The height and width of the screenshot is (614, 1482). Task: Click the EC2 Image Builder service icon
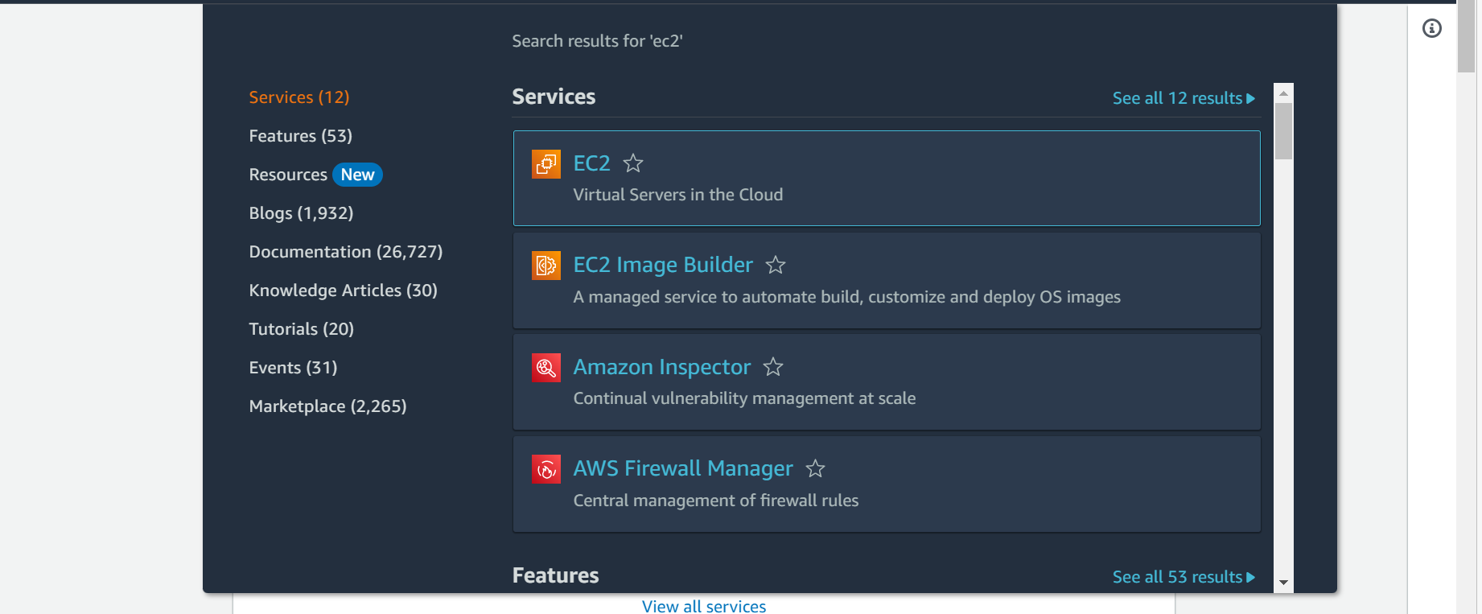coord(546,265)
